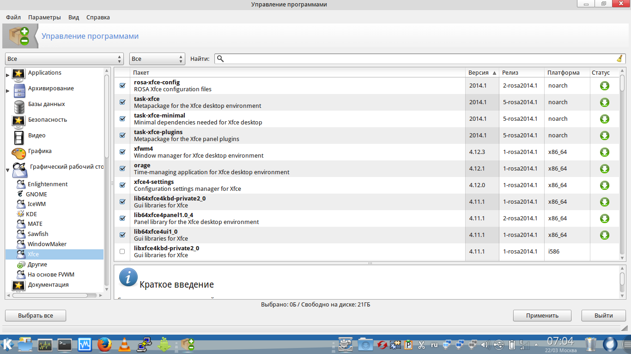Open the USB device notifier tray icon
The image size is (631, 354).
(x=498, y=344)
